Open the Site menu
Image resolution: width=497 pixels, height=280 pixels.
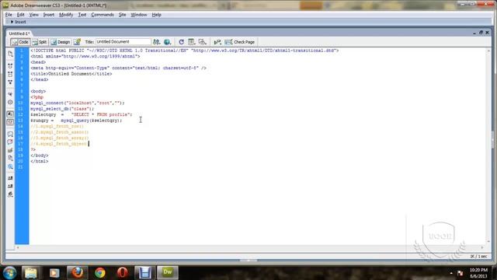(x=123, y=15)
